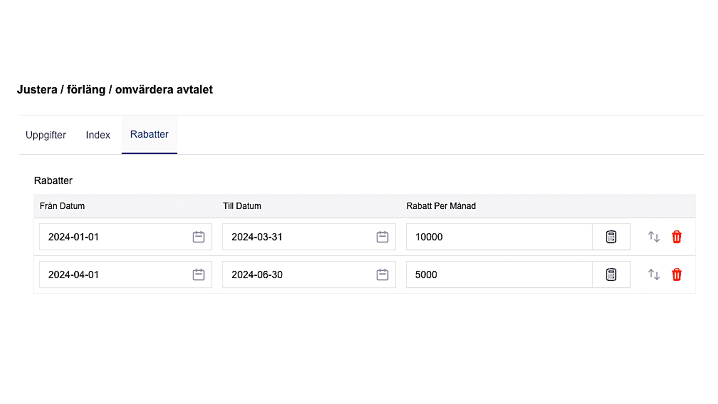Open calendar picker for 2024-03-31 till date
The image size is (718, 404).
point(382,237)
